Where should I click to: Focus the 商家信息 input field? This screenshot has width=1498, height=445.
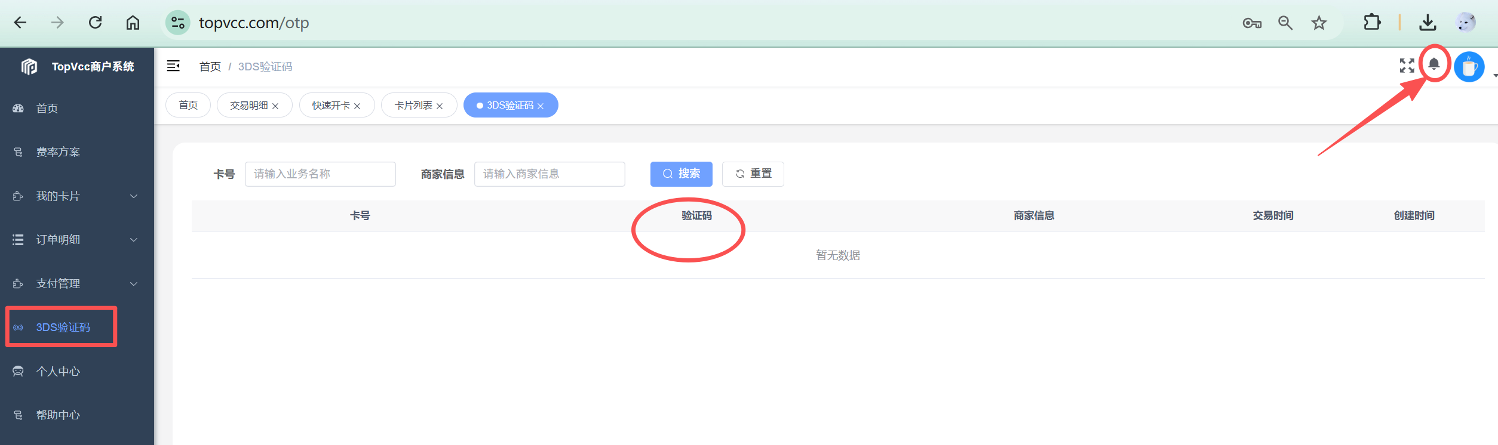pos(550,174)
